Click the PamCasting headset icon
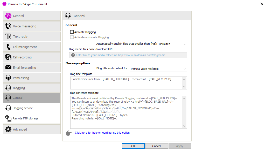 coord(8,78)
